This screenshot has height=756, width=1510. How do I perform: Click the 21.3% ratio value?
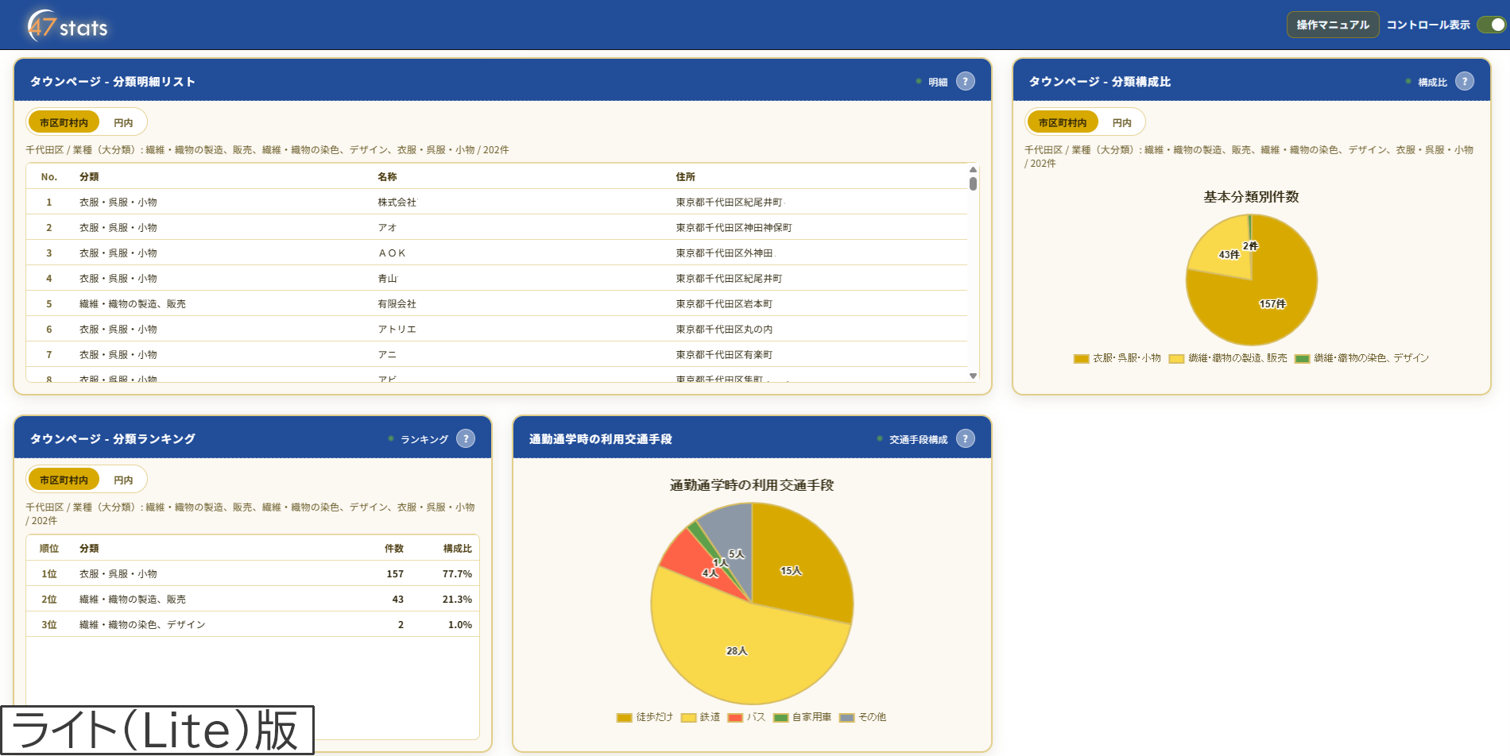[457, 600]
